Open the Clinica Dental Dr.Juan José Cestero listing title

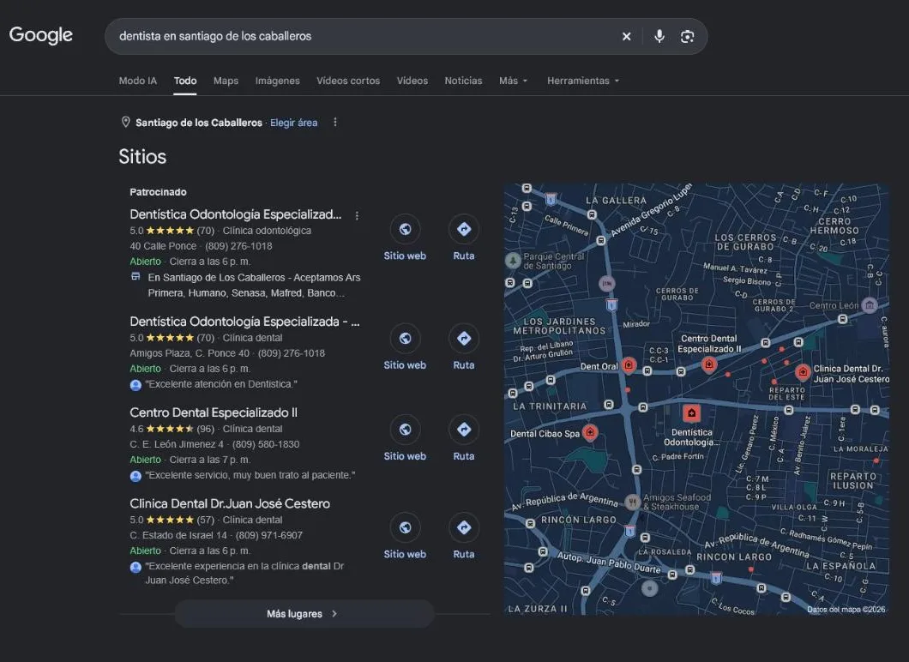230,503
